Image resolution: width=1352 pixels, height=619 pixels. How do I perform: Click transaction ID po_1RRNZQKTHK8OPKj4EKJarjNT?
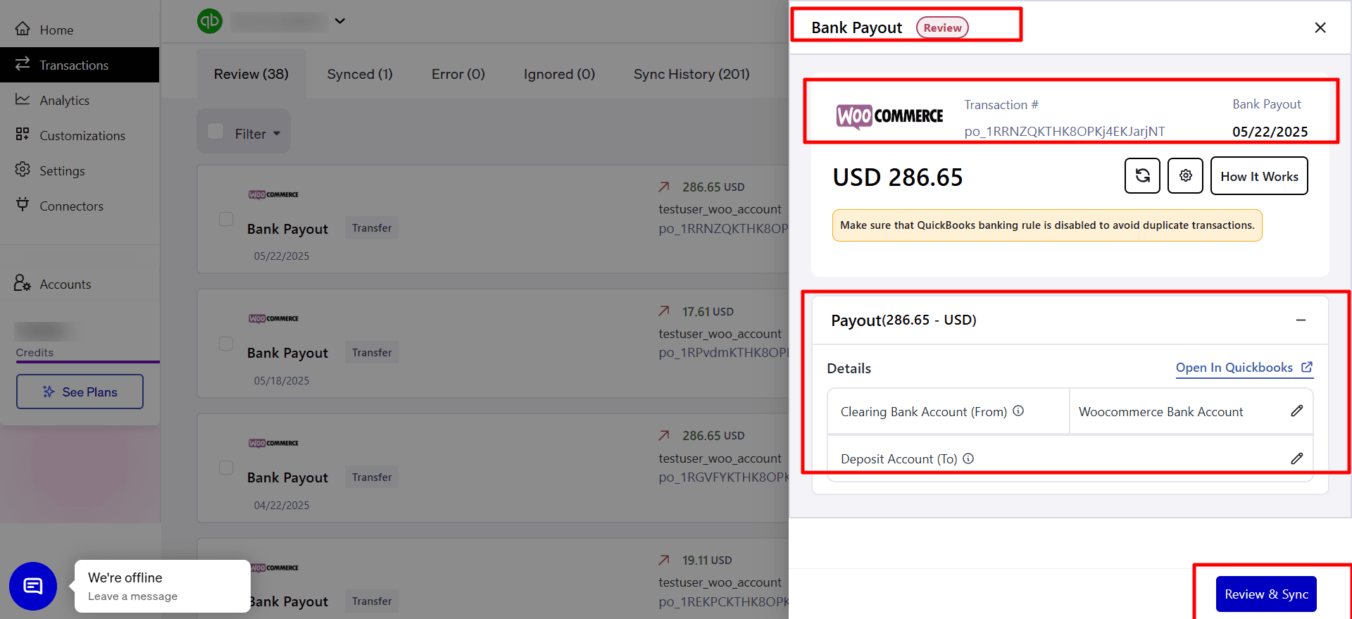pyautogui.click(x=1065, y=131)
